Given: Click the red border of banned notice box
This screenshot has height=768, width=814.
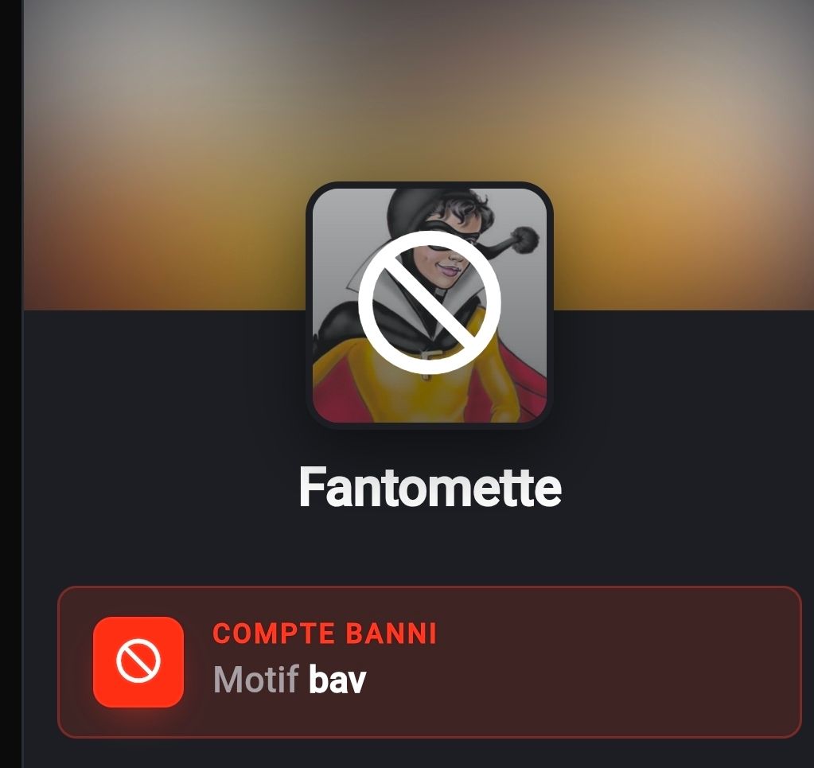Looking at the screenshot, I should (x=430, y=587).
